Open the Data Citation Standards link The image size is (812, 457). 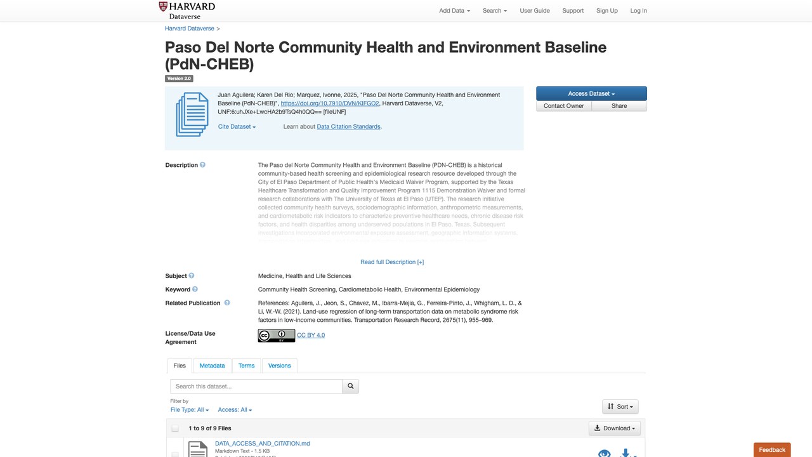pos(348,127)
